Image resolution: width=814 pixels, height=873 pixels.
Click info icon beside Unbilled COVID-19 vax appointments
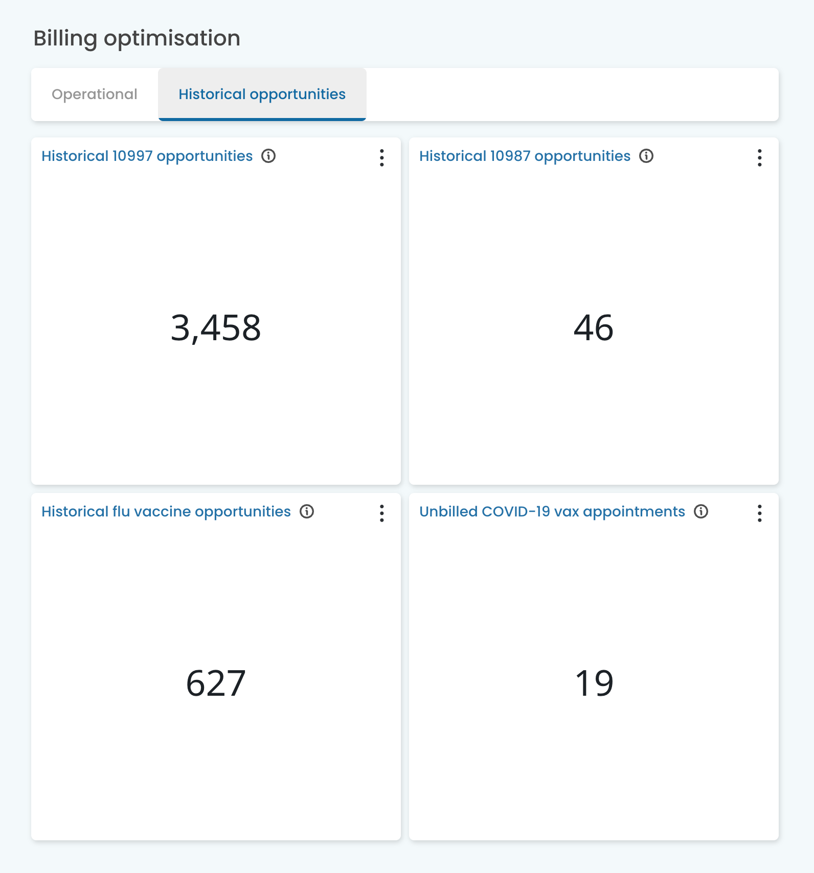click(701, 511)
